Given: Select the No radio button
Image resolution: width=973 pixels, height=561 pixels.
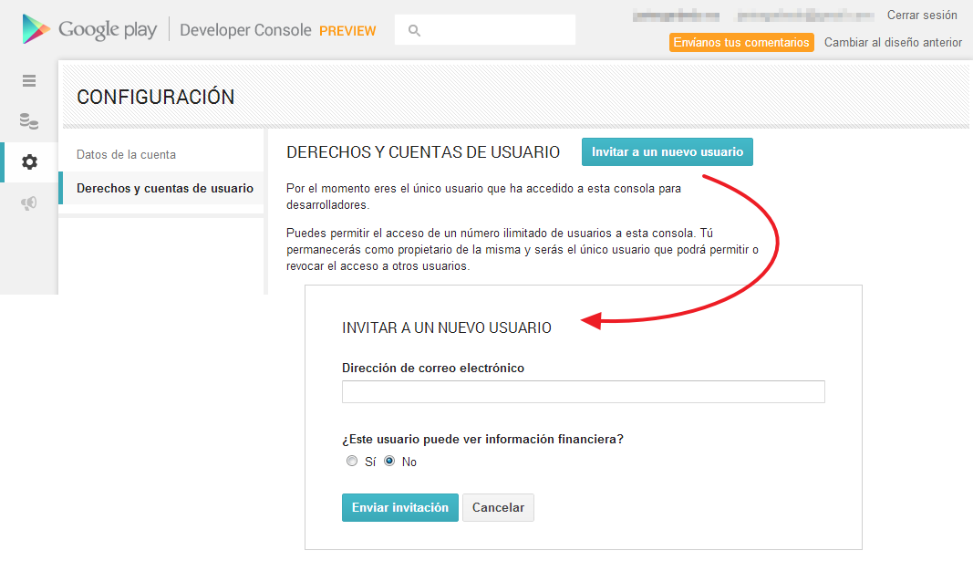Looking at the screenshot, I should [x=389, y=462].
